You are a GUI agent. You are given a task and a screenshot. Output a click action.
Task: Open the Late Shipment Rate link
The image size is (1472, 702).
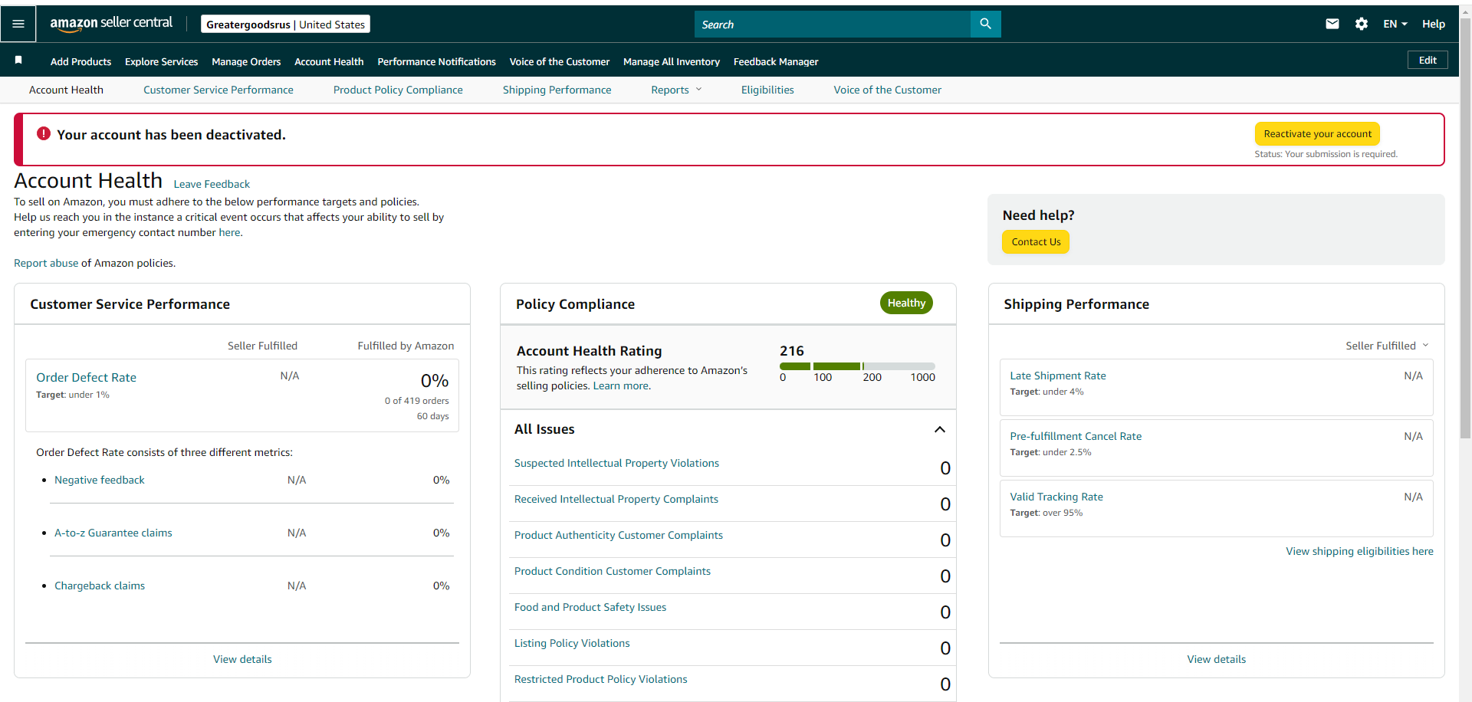coord(1057,376)
